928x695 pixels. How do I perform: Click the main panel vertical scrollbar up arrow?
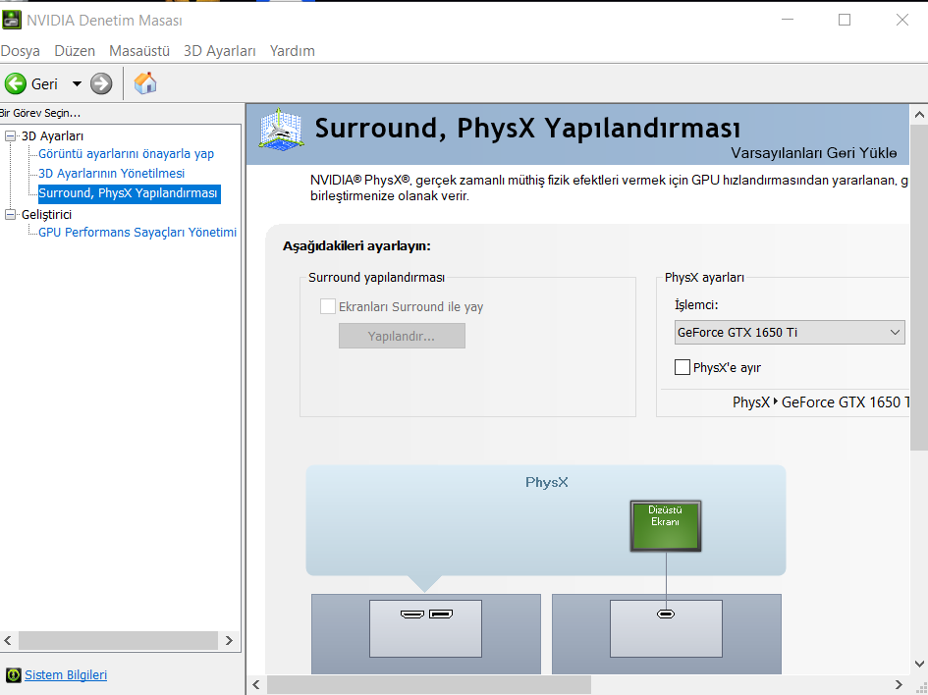click(x=919, y=115)
